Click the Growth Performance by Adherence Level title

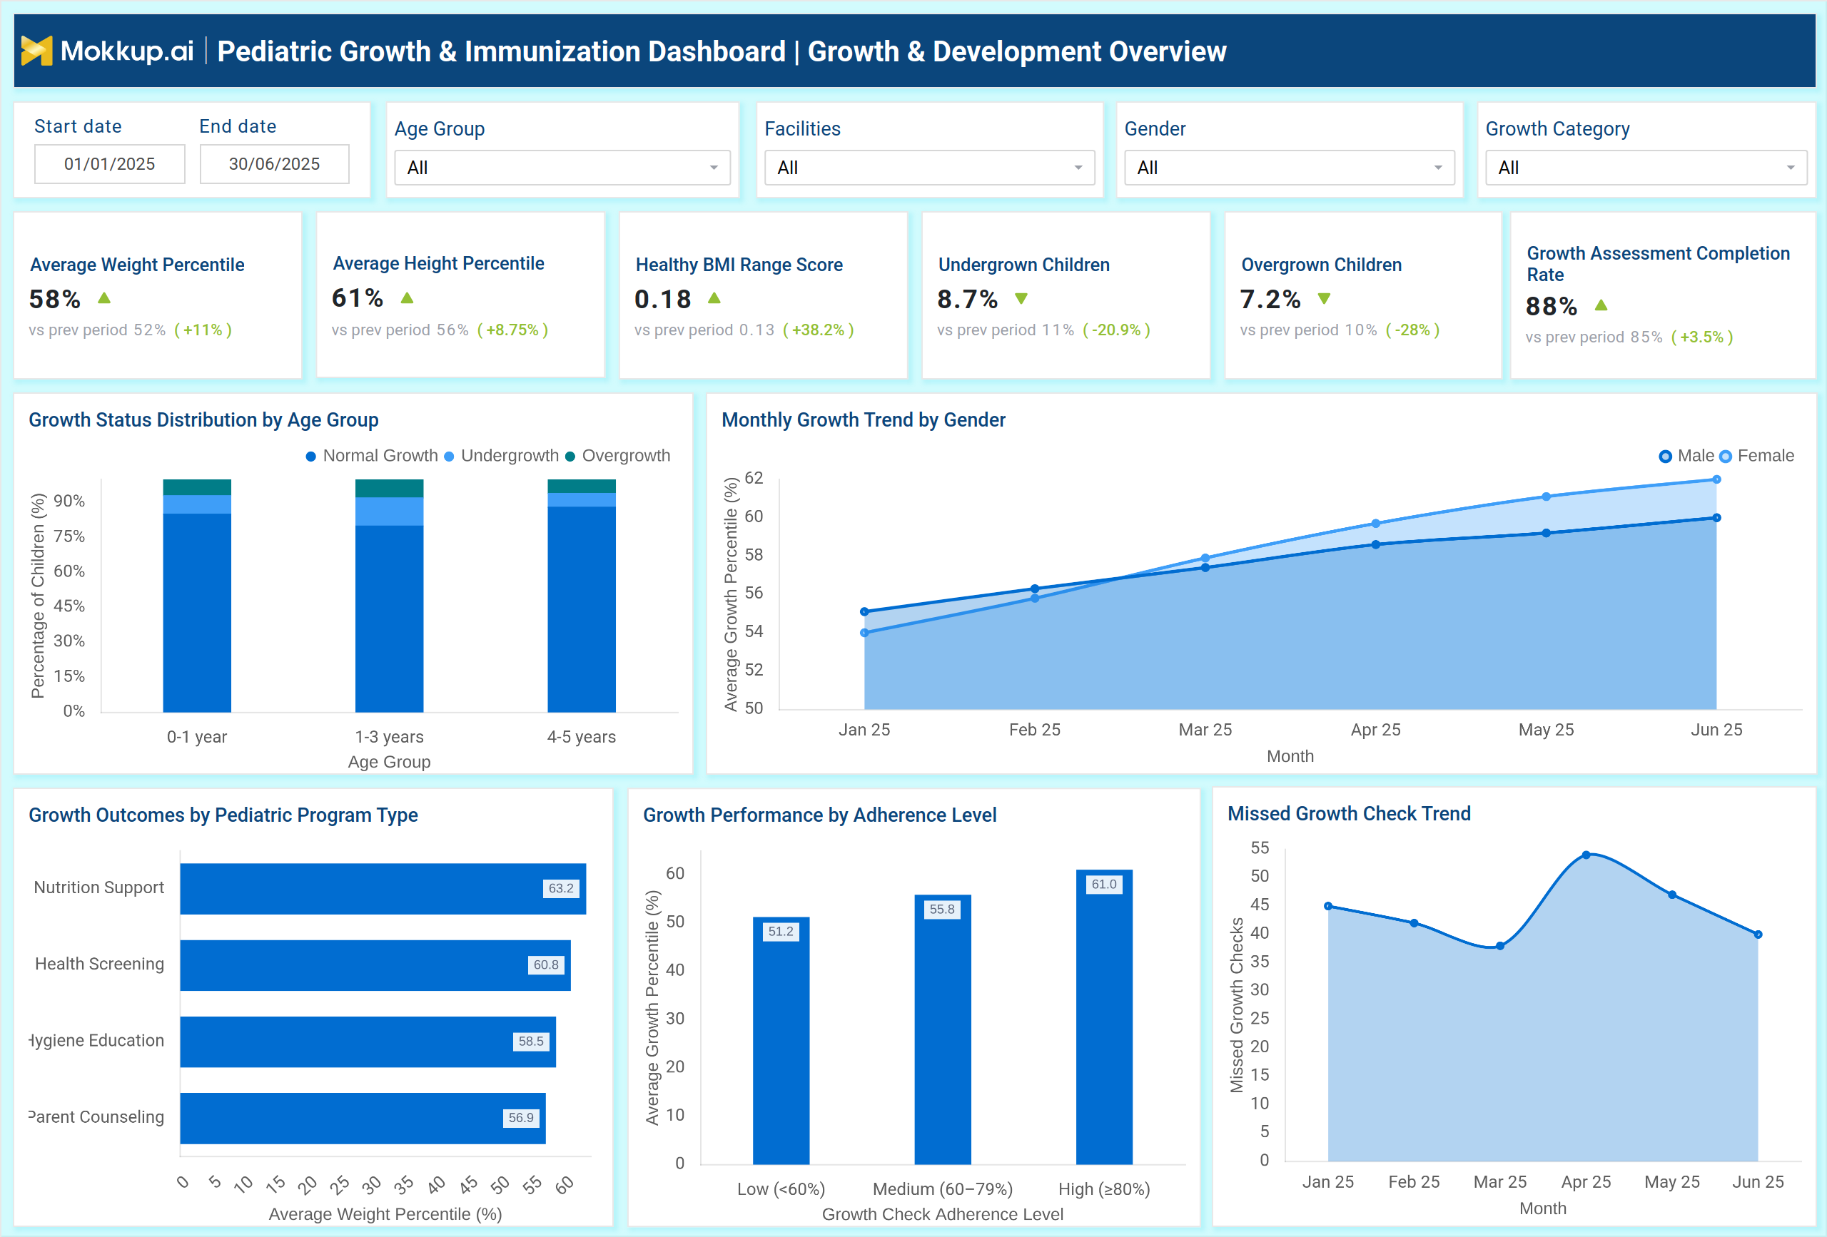click(820, 815)
